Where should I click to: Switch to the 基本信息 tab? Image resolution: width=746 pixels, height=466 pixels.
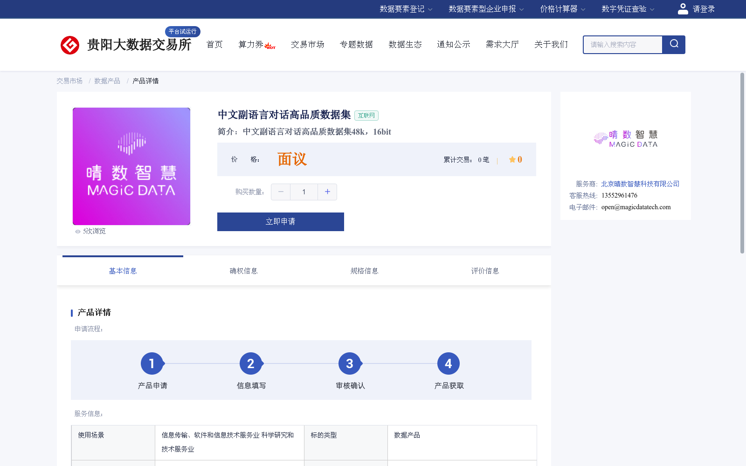[x=123, y=271]
